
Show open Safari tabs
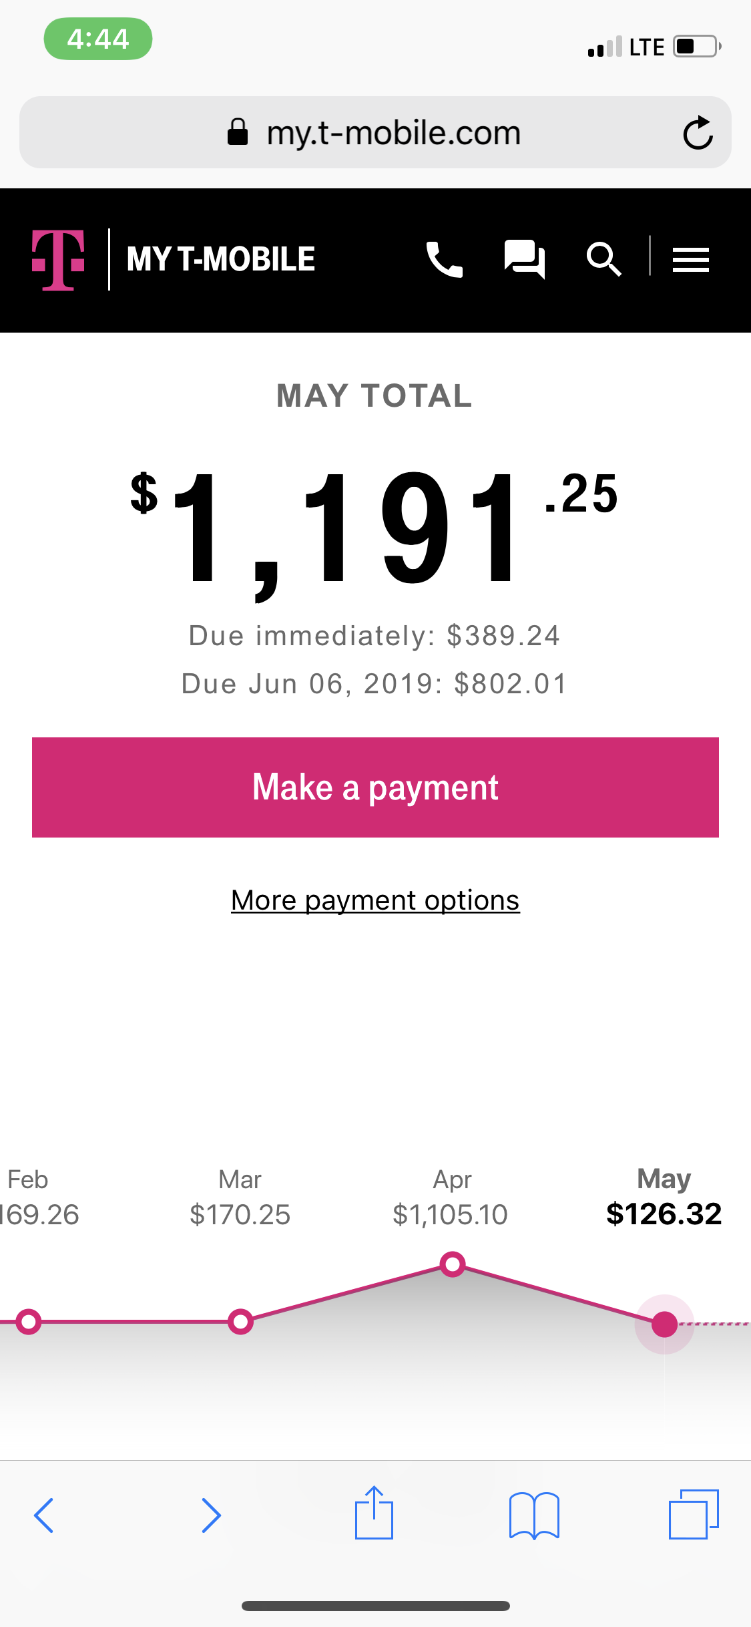point(694,1514)
